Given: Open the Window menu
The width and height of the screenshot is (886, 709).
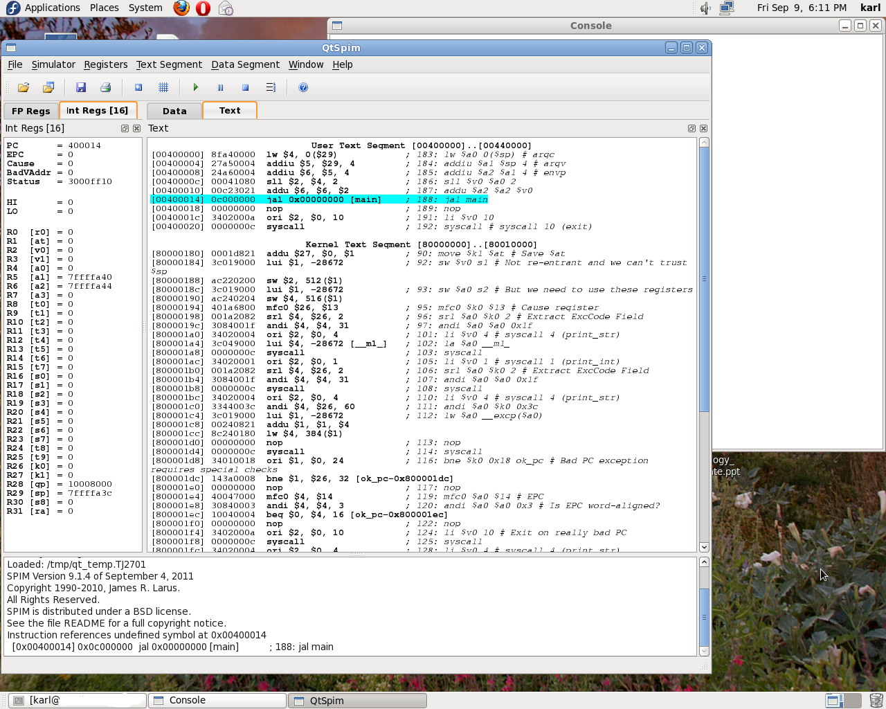Looking at the screenshot, I should click(306, 64).
